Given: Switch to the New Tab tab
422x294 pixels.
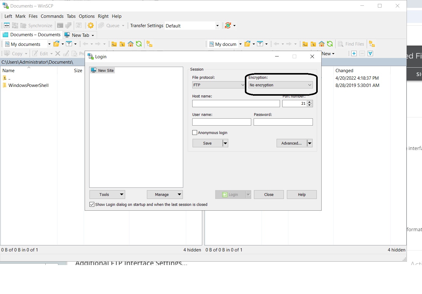Looking at the screenshot, I should (80, 35).
